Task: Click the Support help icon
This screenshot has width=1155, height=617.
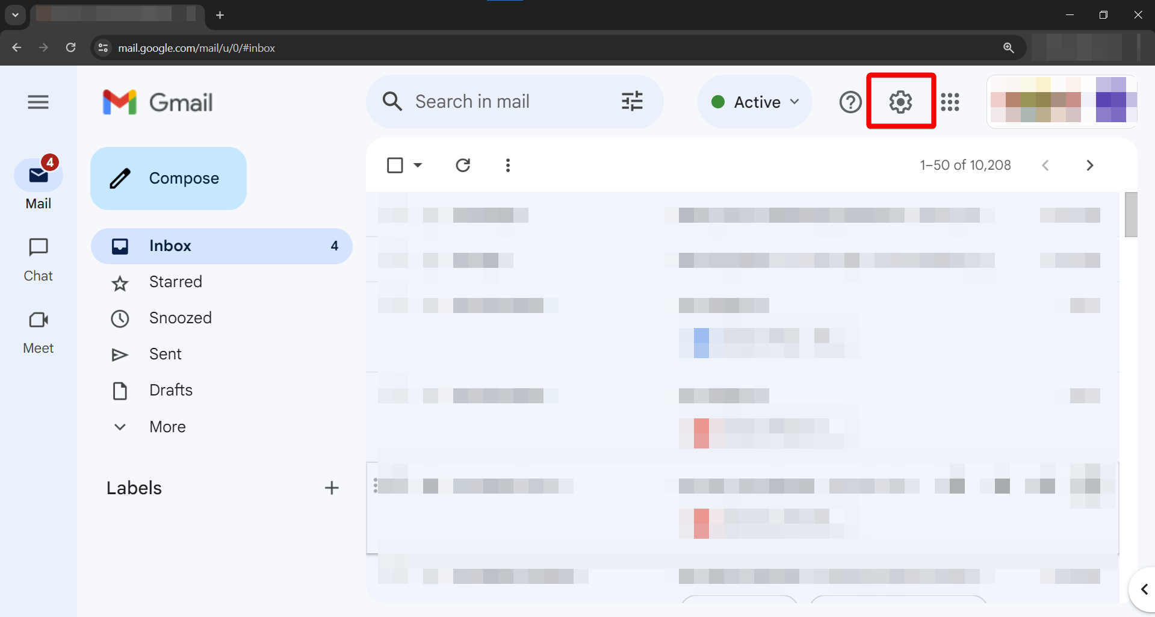Action: [x=850, y=102]
